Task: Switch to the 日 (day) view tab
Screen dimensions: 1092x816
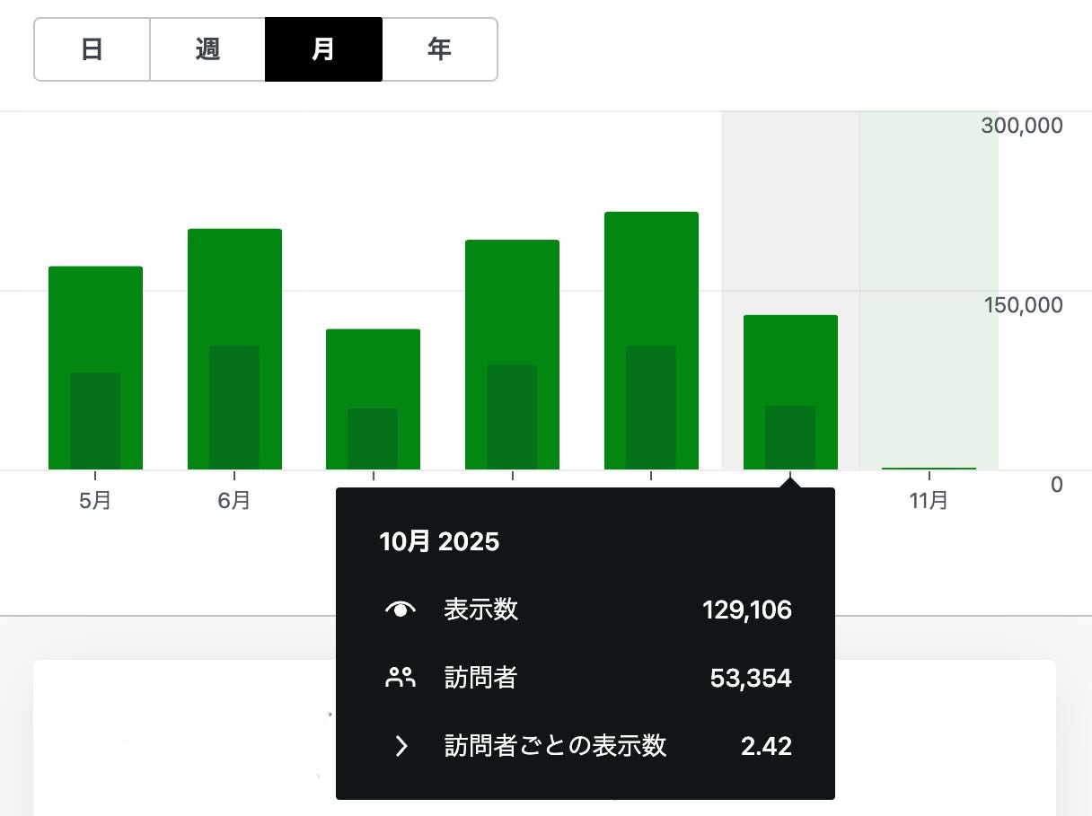Action: point(92,49)
